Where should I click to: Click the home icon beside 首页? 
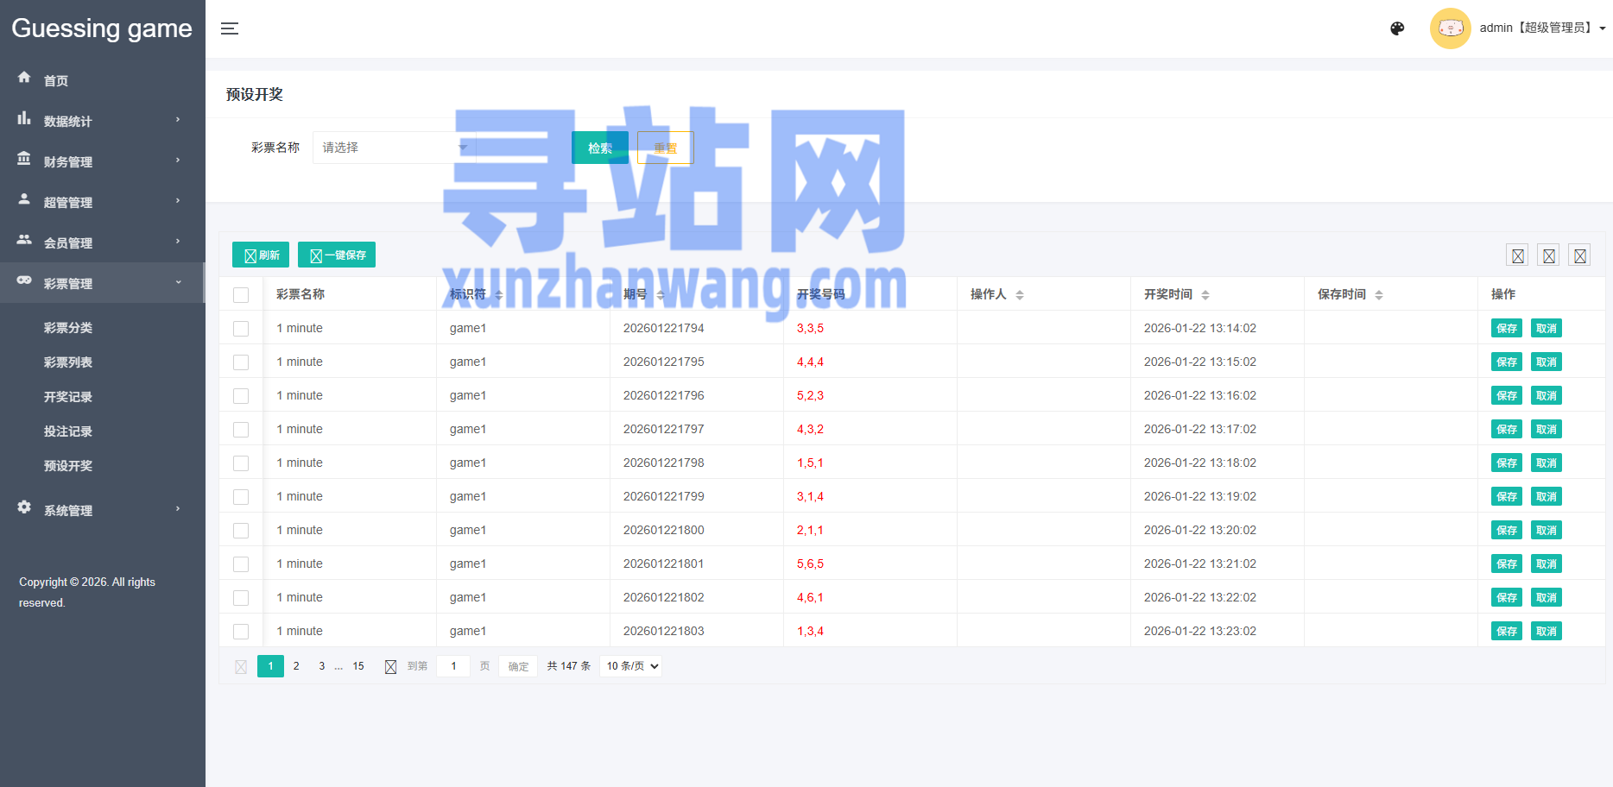pyautogui.click(x=24, y=78)
